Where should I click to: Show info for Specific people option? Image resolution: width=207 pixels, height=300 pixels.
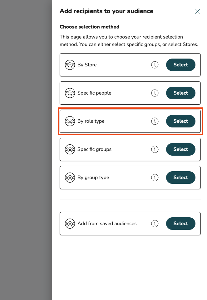point(155,93)
